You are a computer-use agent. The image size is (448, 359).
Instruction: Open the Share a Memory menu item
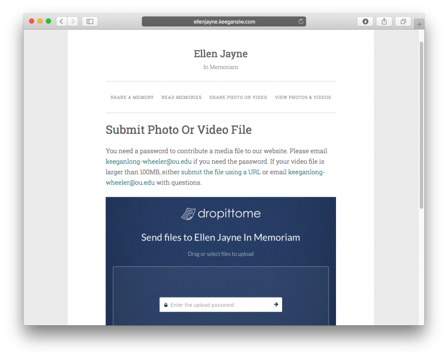[x=132, y=98]
